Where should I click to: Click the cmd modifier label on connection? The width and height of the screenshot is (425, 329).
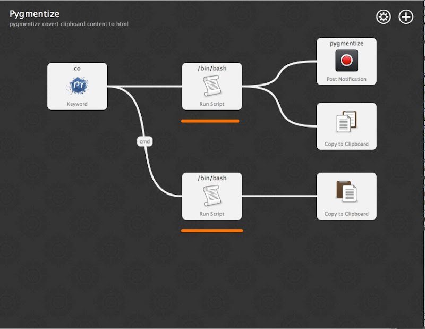(x=144, y=141)
